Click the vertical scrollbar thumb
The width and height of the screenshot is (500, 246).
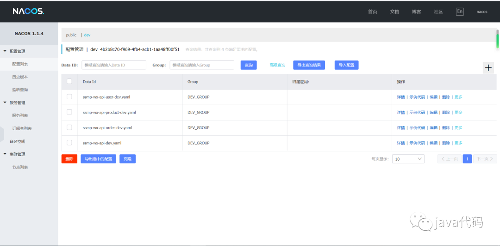[x=497, y=39]
